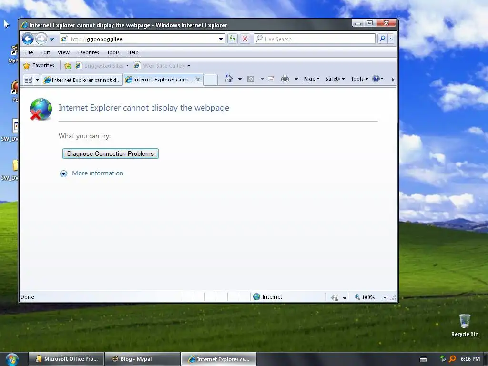
Task: Open the File menu
Action: (x=29, y=52)
